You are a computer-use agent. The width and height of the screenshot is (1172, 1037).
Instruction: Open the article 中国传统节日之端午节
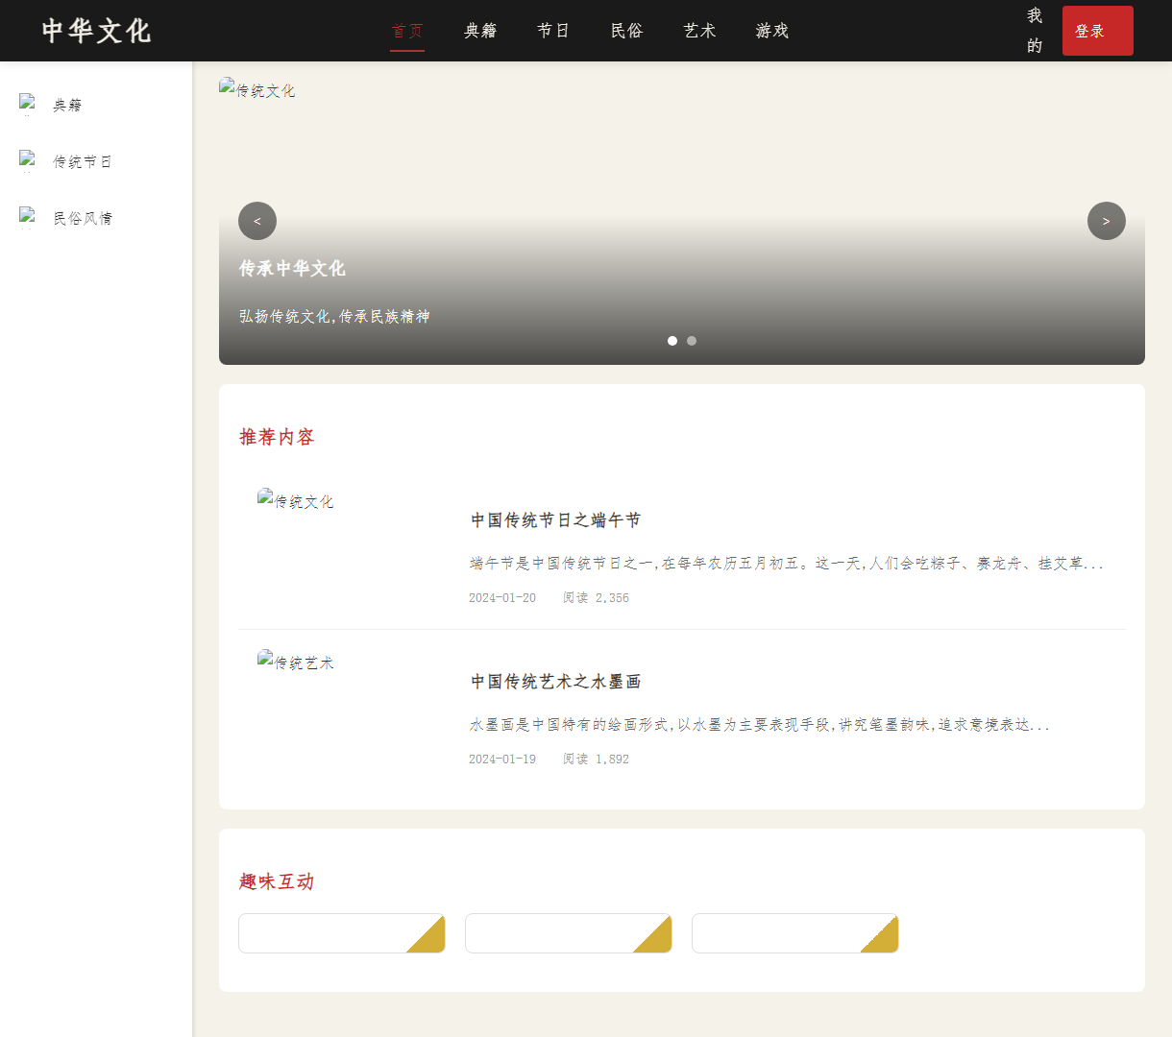[x=555, y=519]
